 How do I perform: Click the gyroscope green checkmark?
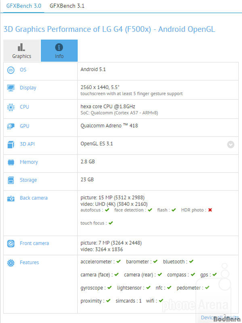[110, 288]
